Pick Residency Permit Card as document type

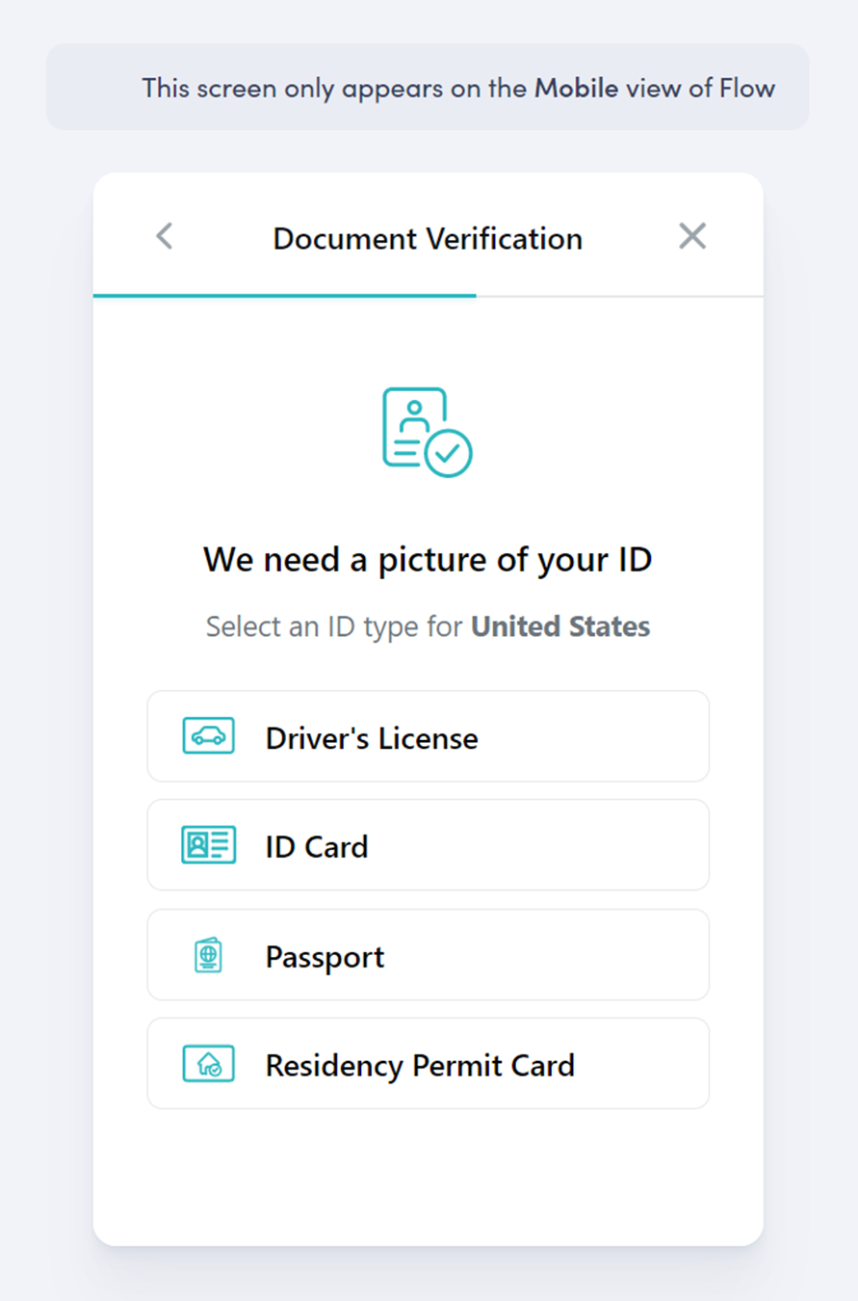tap(428, 1064)
